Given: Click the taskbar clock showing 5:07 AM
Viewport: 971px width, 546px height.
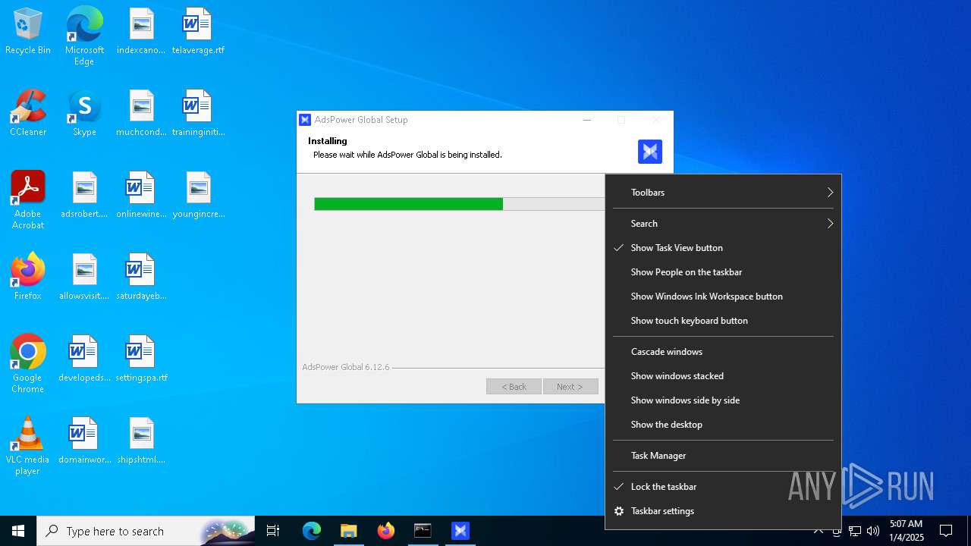Looking at the screenshot, I should [x=906, y=531].
